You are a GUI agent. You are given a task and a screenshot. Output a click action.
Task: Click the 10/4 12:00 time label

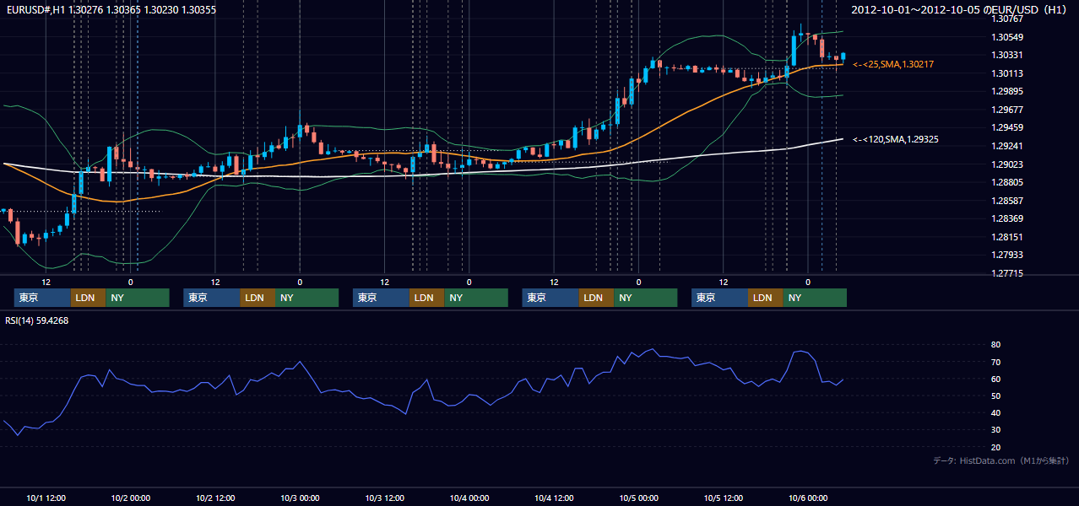(554, 498)
